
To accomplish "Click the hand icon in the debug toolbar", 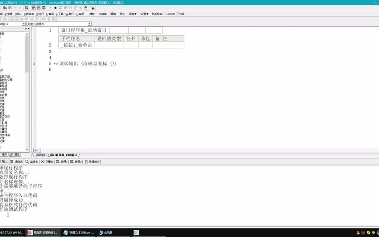I will pyautogui.click(x=86, y=8).
